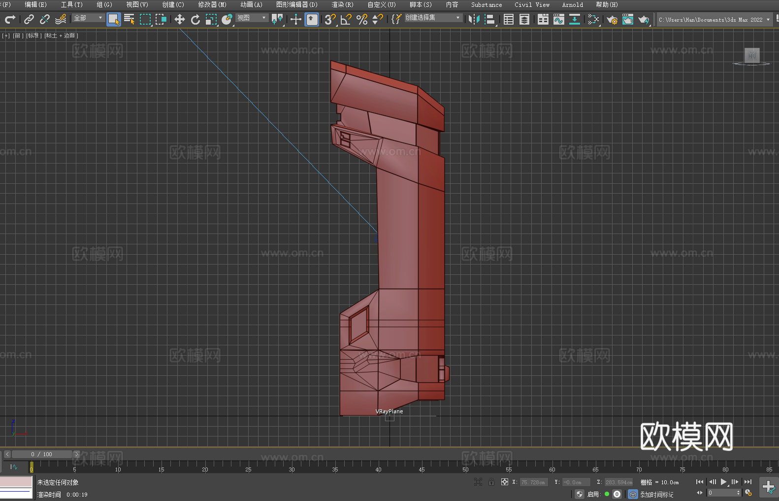The height and width of the screenshot is (501, 779).
Task: Open the 全部 selection filter dropdown
Action: point(89,18)
